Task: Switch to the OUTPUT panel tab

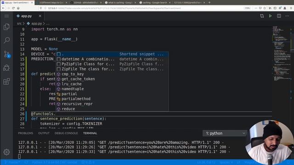Action: 44,133
